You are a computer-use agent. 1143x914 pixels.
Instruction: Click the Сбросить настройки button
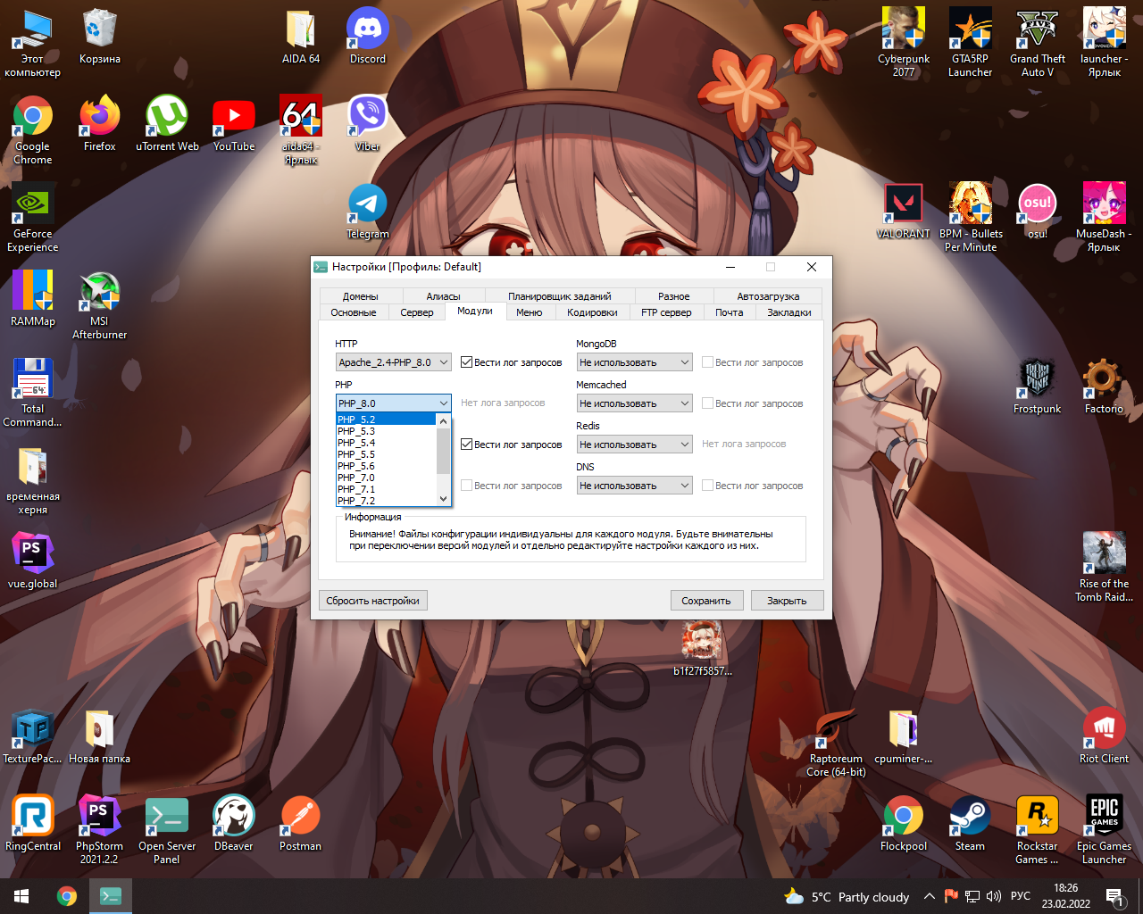tap(372, 601)
